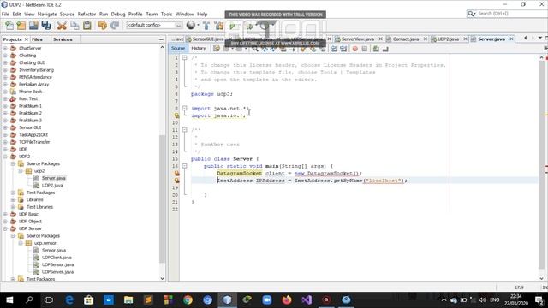Select Server.java in the project tree
548x308 pixels.
point(53,178)
